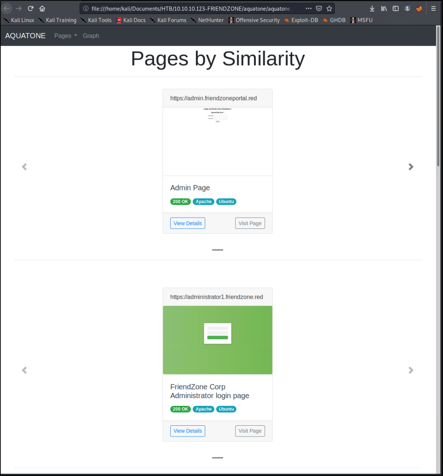Reload the page with the refresh icon
443x476 pixels.
(31, 8)
